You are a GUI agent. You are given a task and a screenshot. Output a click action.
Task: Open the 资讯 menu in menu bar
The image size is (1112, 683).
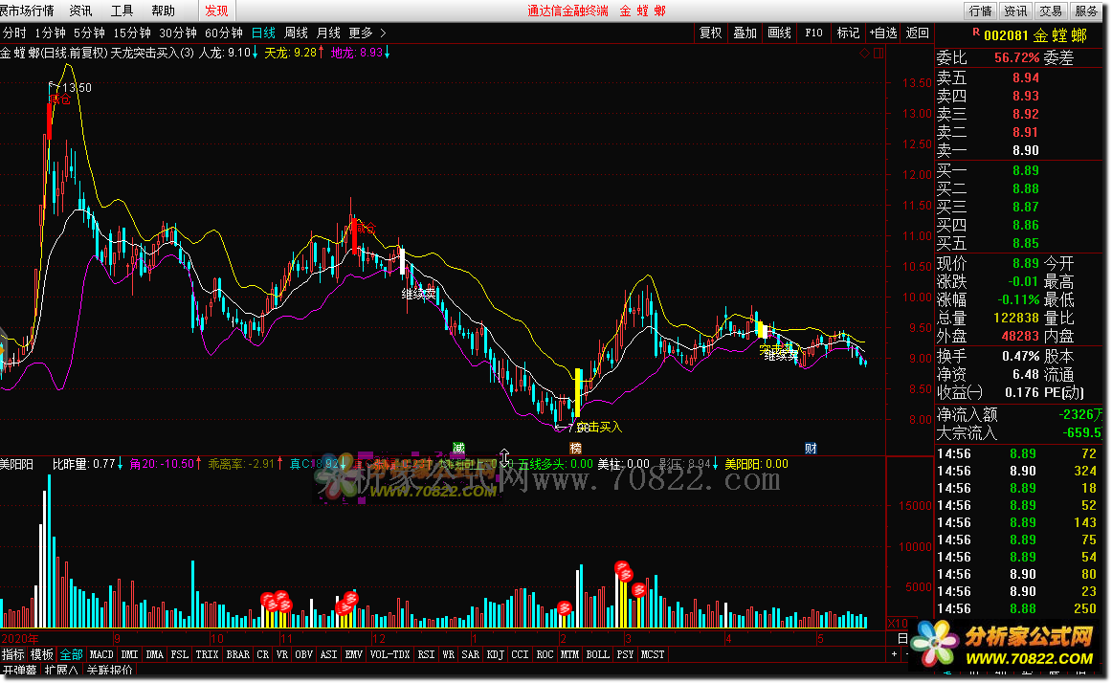(80, 11)
